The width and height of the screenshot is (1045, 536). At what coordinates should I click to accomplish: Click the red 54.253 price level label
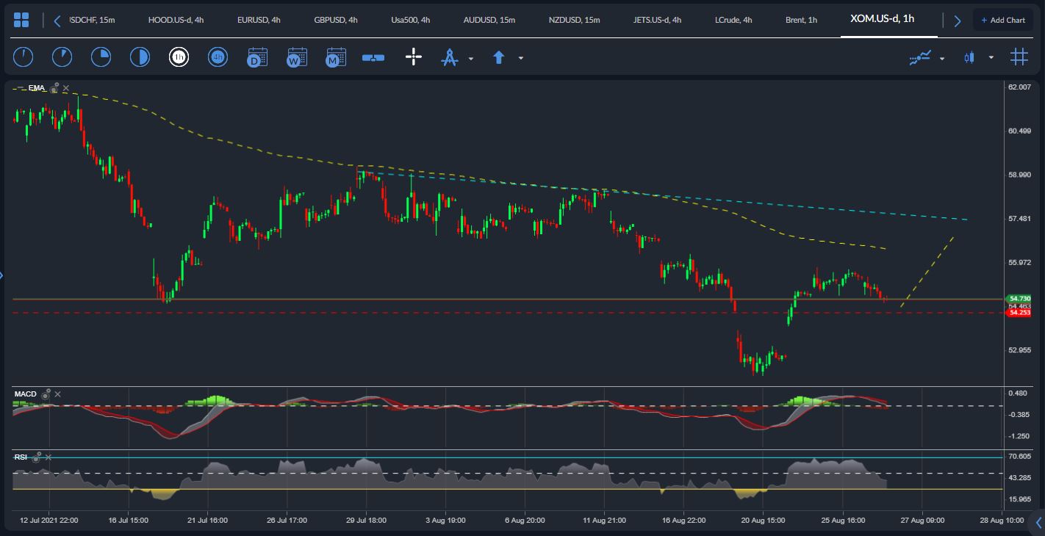click(x=1019, y=312)
